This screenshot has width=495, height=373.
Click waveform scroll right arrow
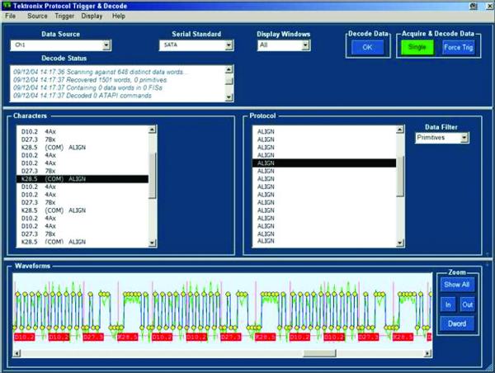(428, 353)
